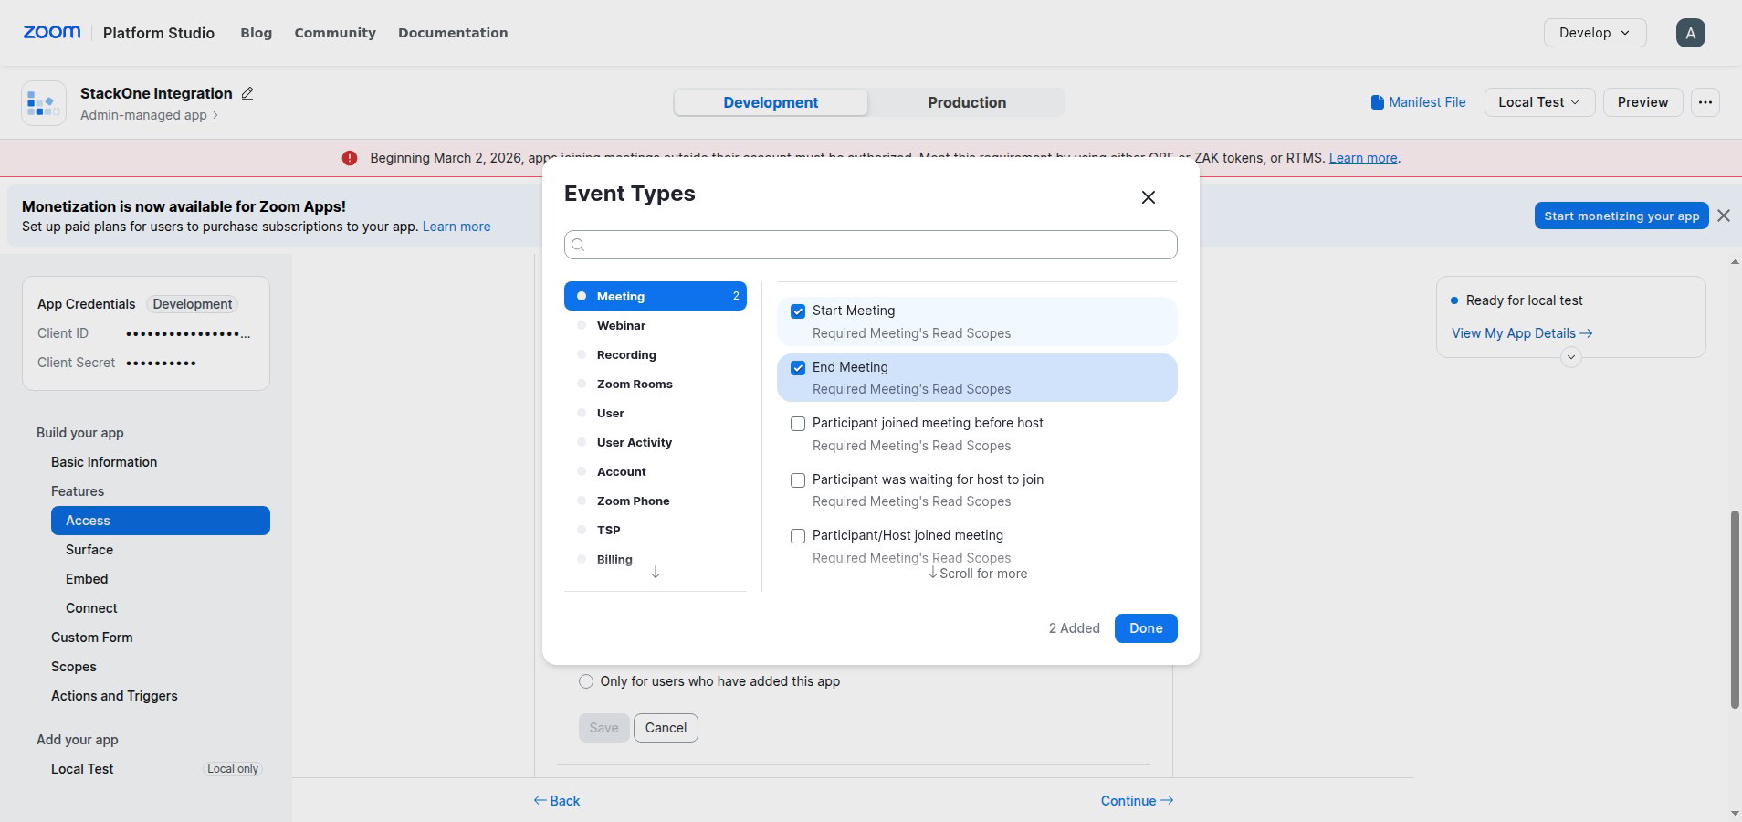Check Participant/Host joined meeting
Screen dimensions: 1742x822
[x=798, y=536]
